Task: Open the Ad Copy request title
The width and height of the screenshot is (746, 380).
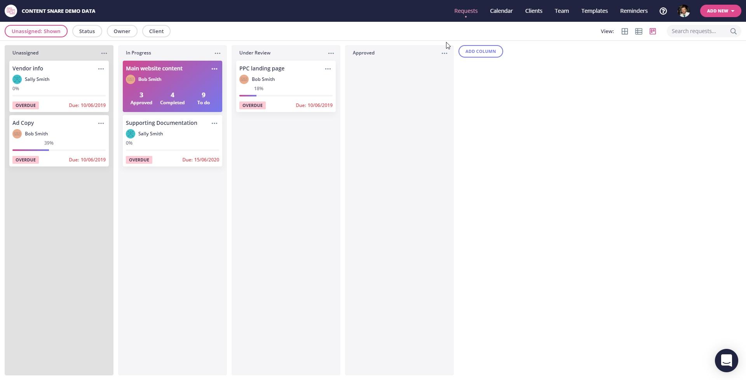Action: coord(23,123)
